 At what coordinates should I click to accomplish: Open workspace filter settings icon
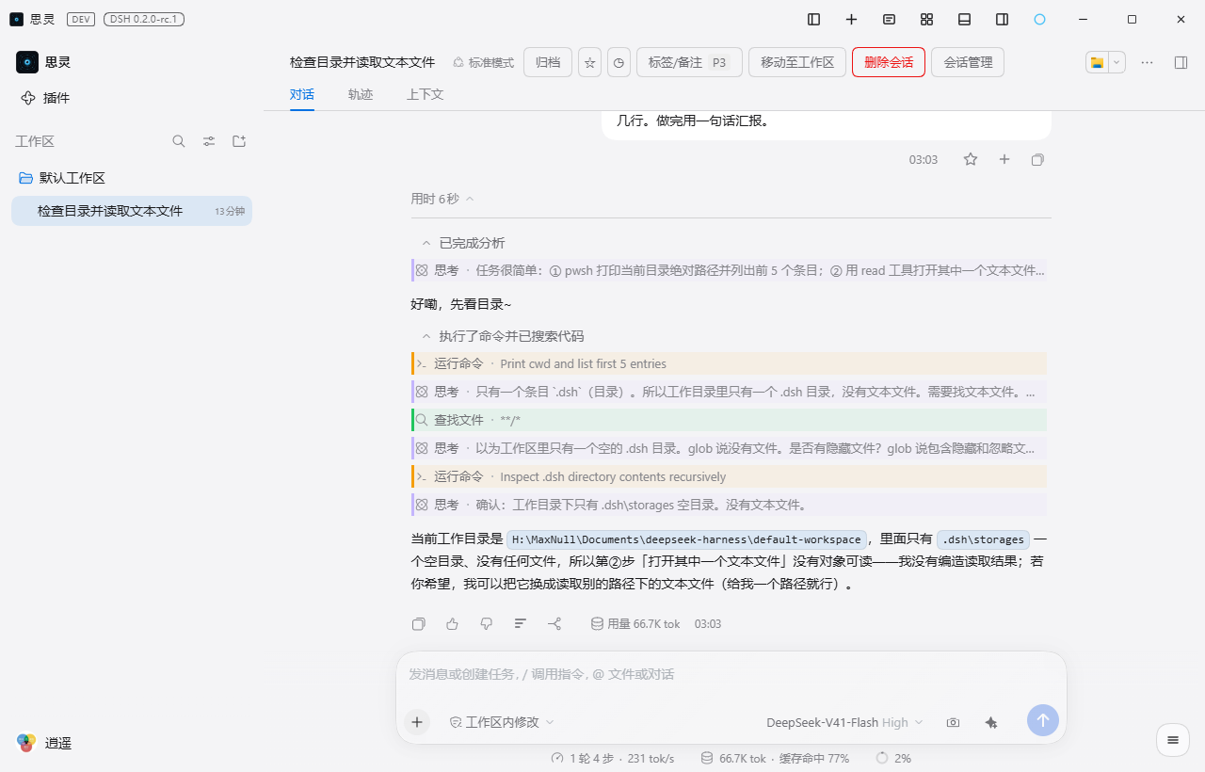point(209,141)
